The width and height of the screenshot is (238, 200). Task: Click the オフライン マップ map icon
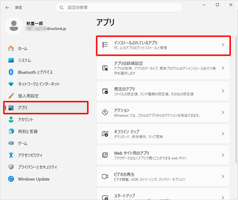coord(105,134)
